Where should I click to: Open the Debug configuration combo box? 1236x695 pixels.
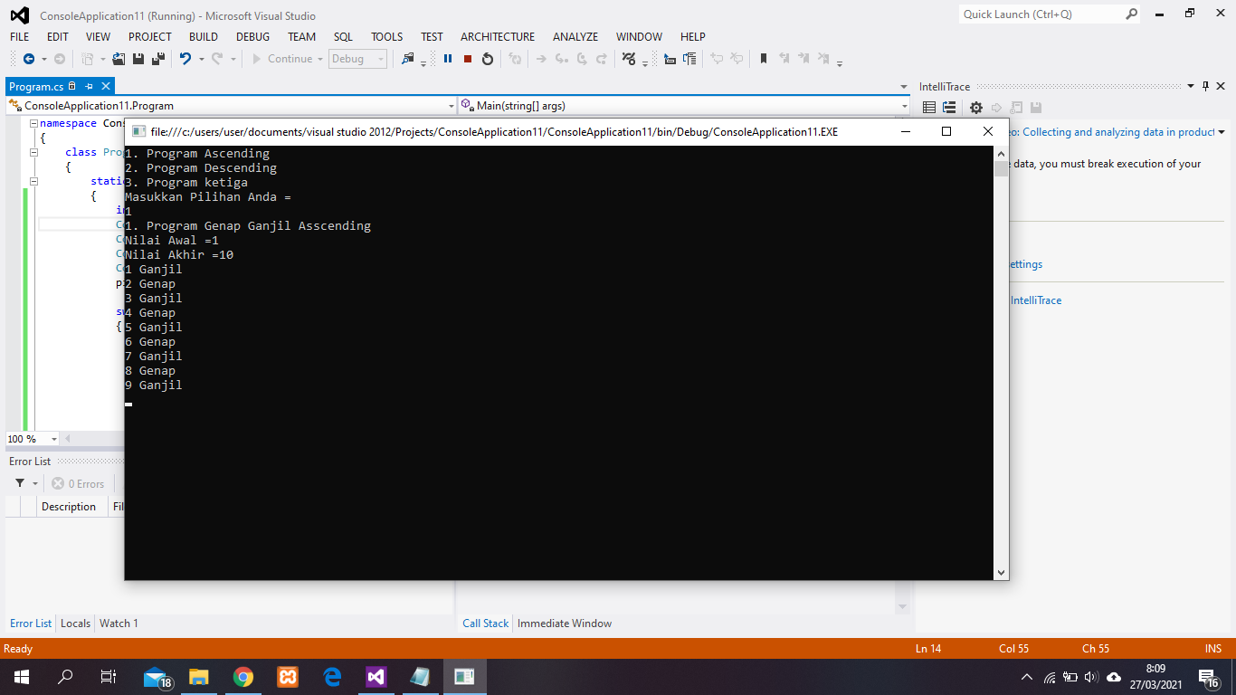pyautogui.click(x=357, y=59)
